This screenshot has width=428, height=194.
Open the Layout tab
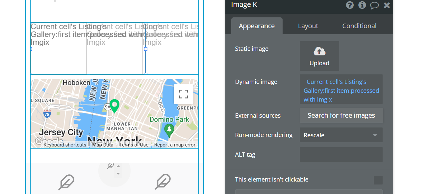308,26
